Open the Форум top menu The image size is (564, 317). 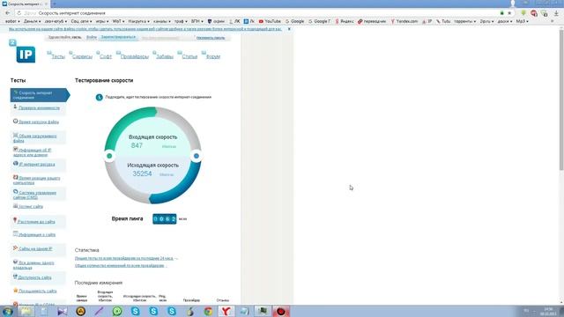click(212, 56)
